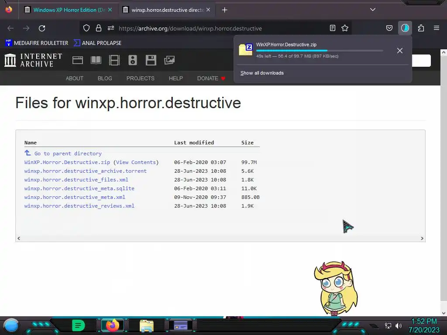Image resolution: width=447 pixels, height=335 pixels.
Task: Click the Size column header
Action: (x=248, y=143)
